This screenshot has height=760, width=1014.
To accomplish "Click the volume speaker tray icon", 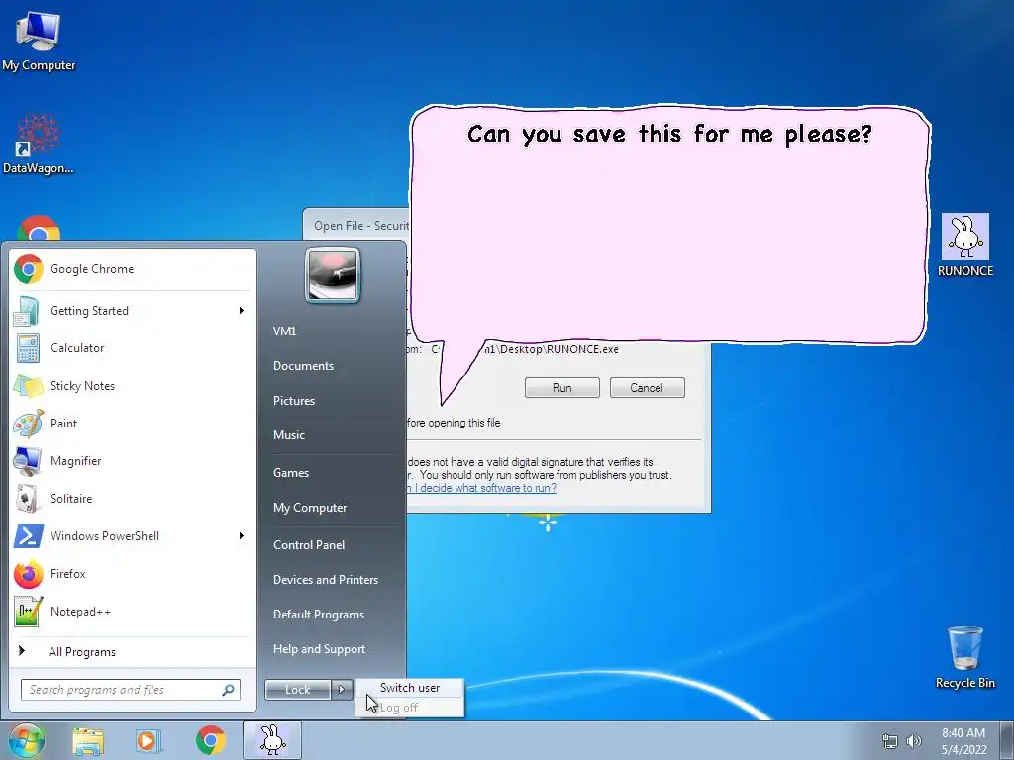I will 914,741.
